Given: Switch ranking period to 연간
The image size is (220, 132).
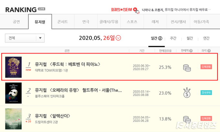Looking at the screenshot, I should point(206,38).
